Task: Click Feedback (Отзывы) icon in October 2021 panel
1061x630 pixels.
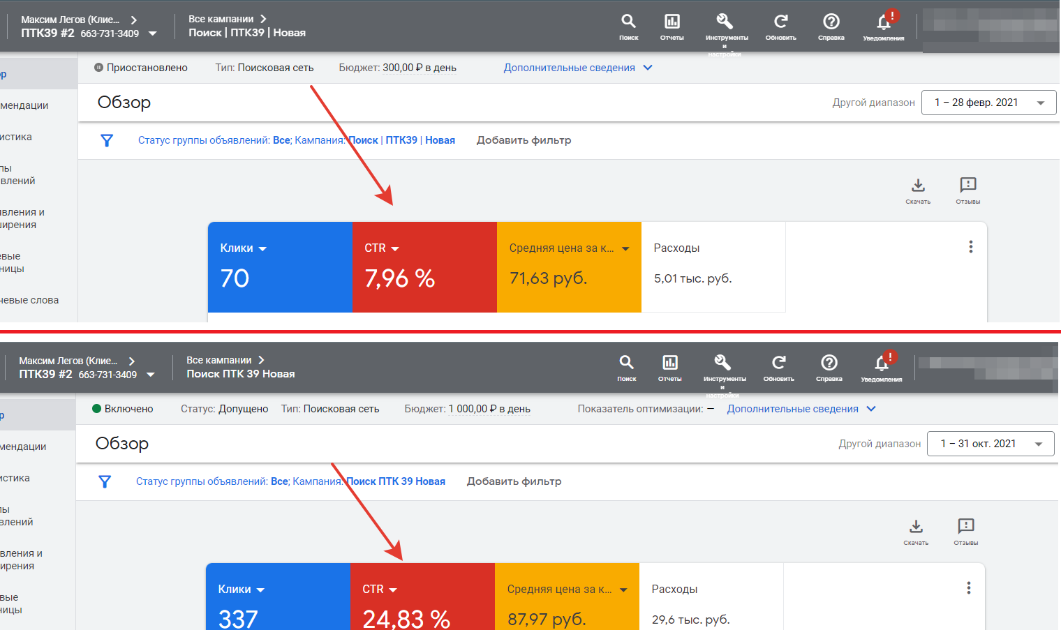Action: pos(966,526)
